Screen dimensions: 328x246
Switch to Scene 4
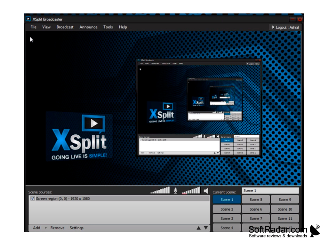click(227, 228)
